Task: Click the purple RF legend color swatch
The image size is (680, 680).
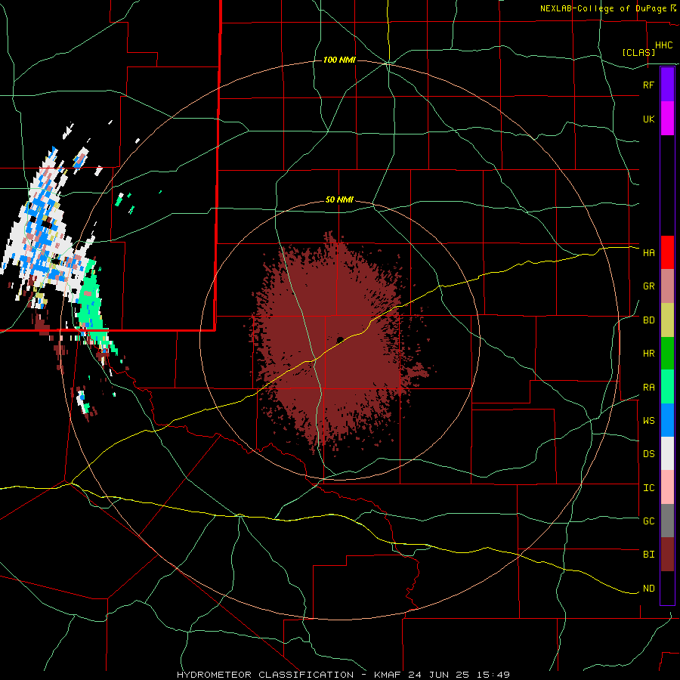Action: pos(667,85)
